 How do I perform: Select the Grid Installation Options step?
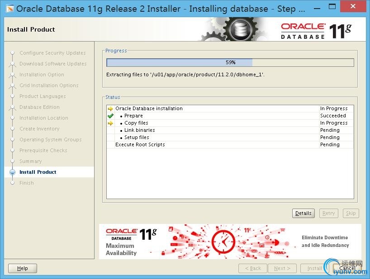point(49,85)
